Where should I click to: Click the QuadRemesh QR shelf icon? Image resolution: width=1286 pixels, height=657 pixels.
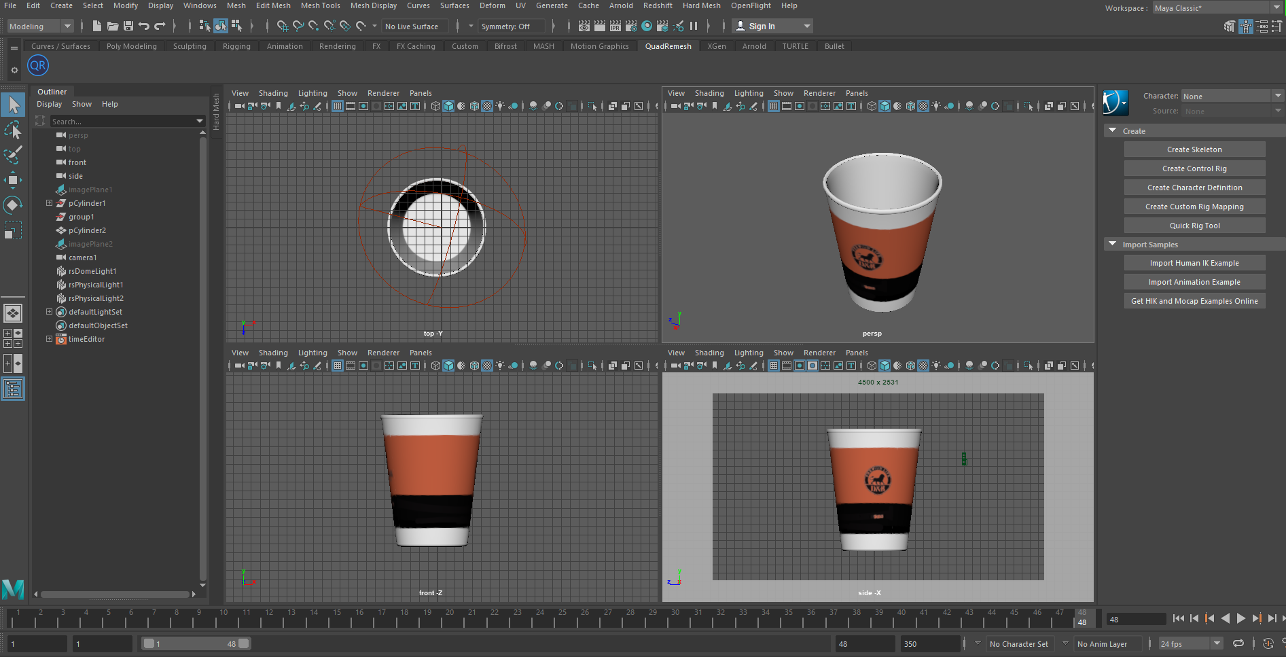[38, 66]
